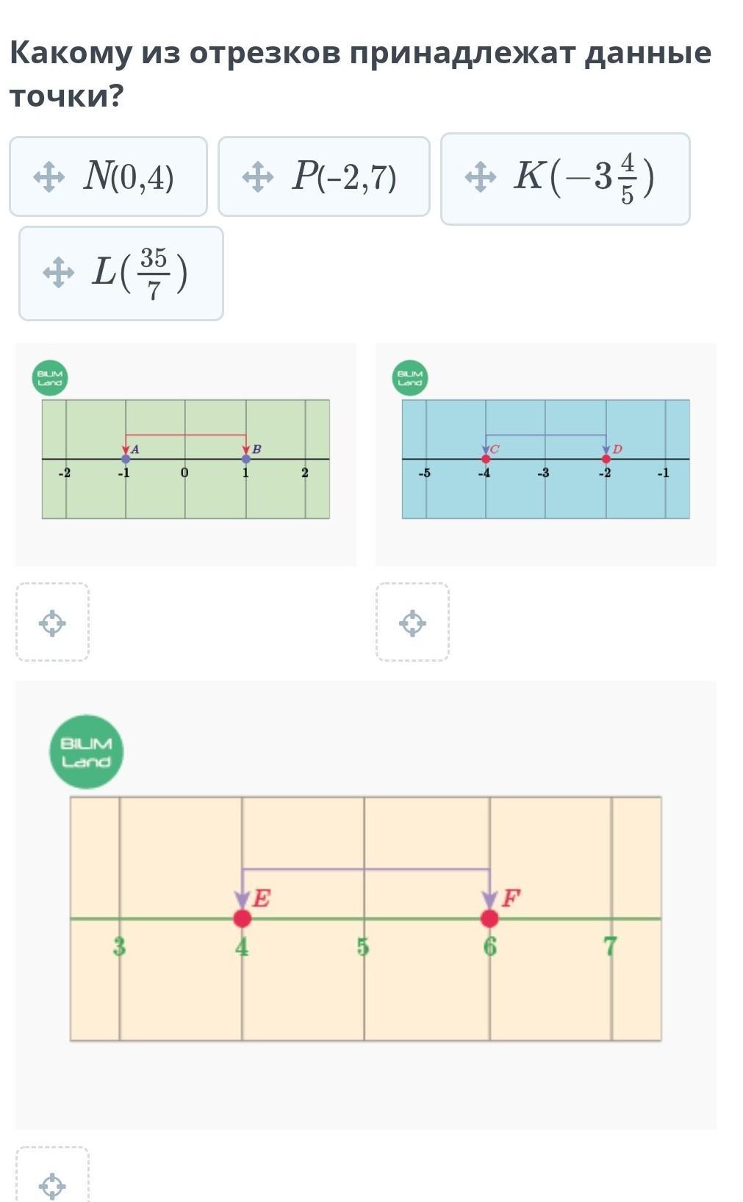This screenshot has width=743, height=1202.
Task: Select the P(-2,7) answer card
Action: click(x=324, y=176)
